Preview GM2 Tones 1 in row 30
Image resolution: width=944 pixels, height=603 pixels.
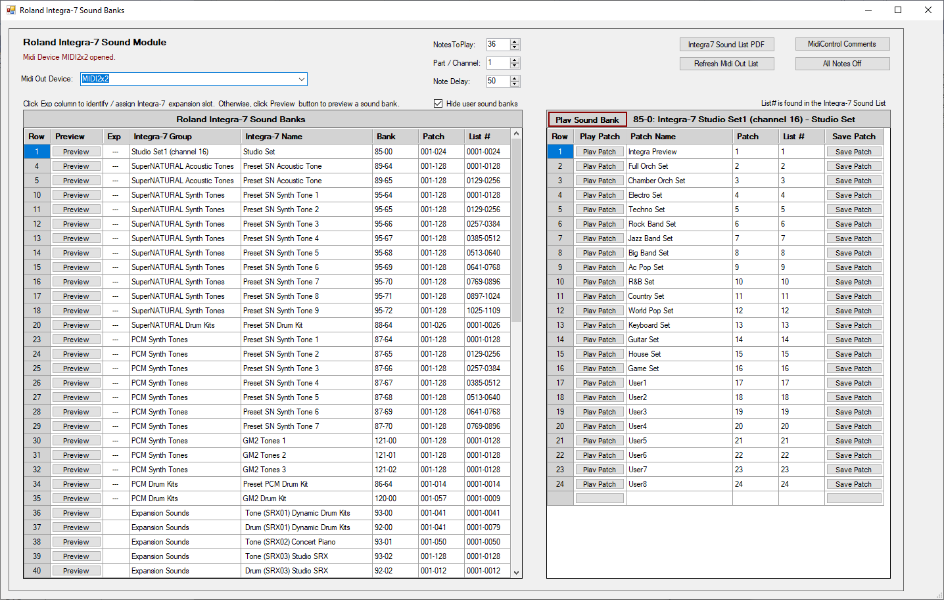[x=76, y=441]
